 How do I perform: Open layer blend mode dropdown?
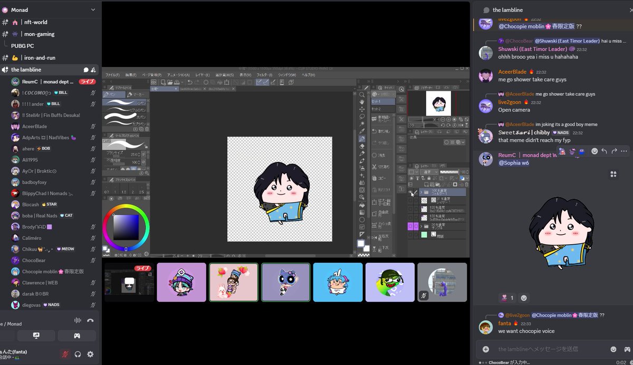tap(429, 172)
